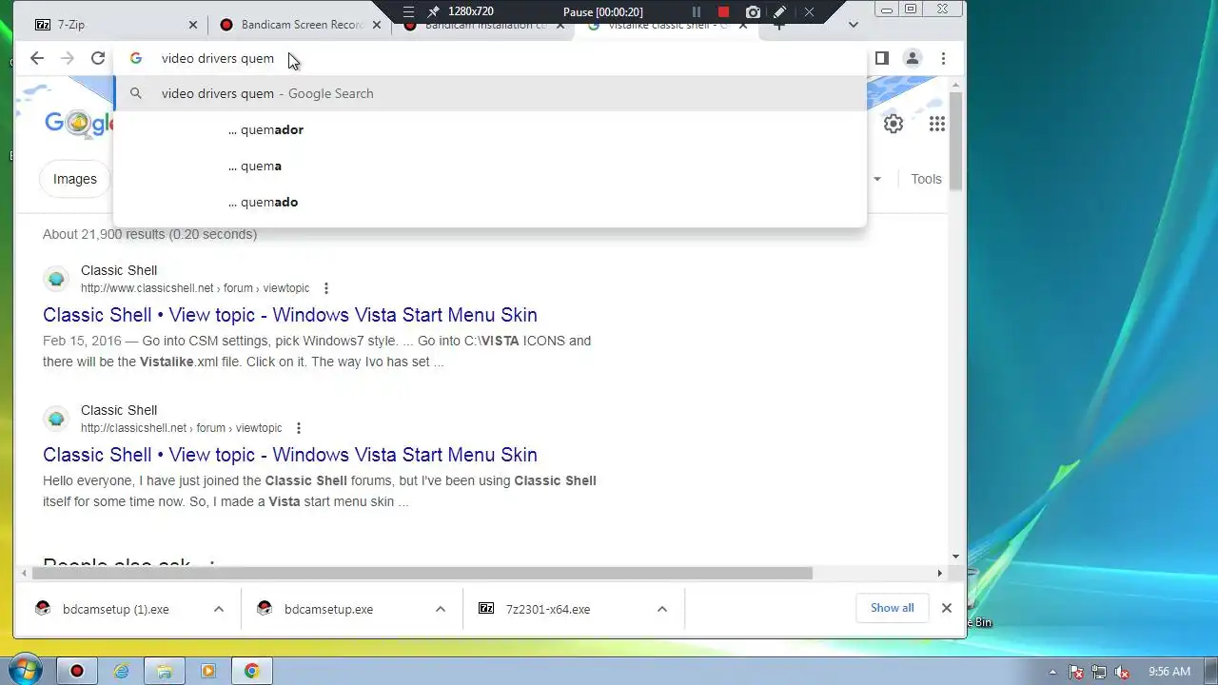Click the vertical scrollbar thumb
The width and height of the screenshot is (1218, 685).
tap(955, 141)
